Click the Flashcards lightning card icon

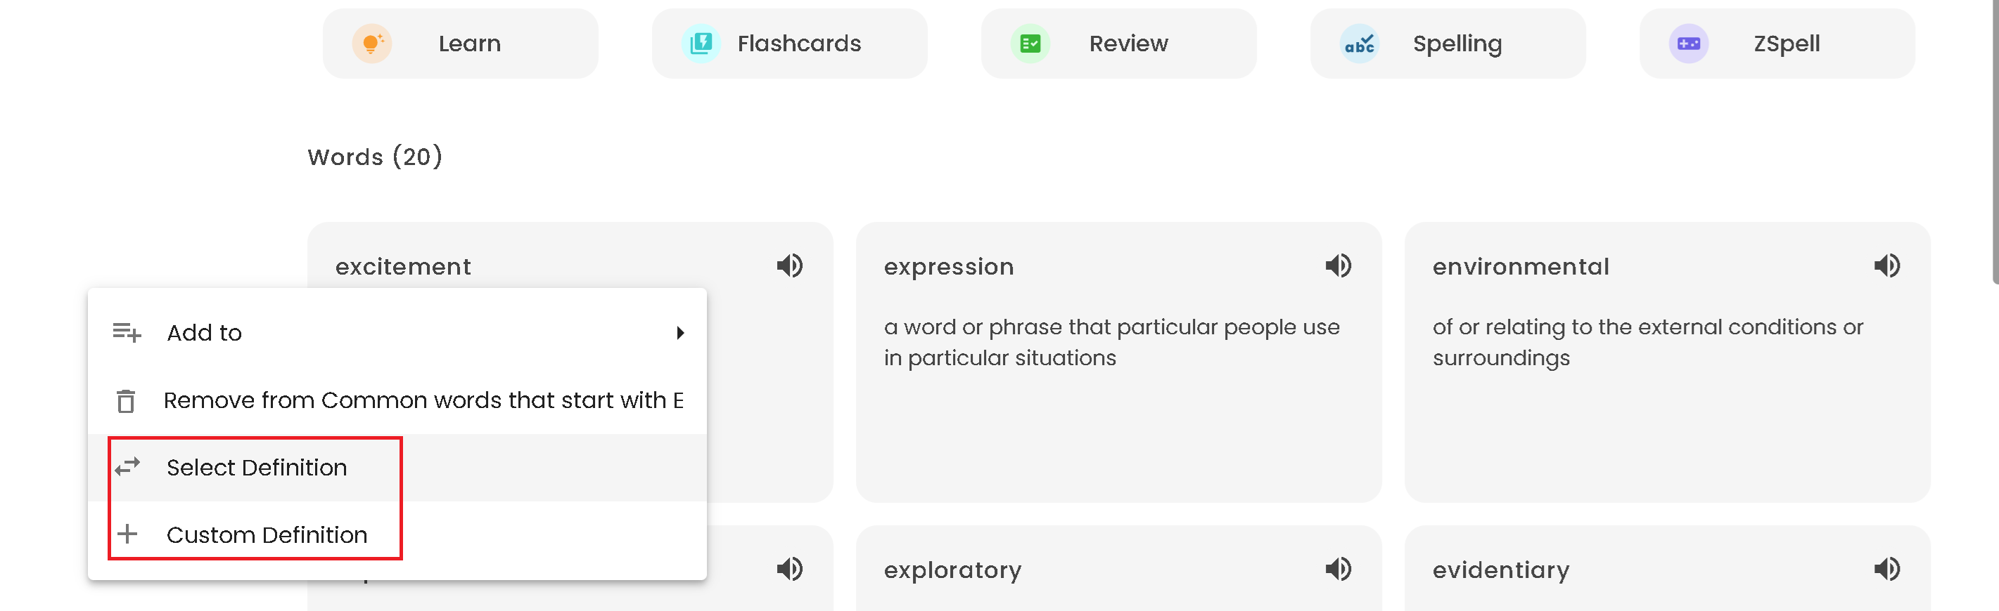point(701,44)
